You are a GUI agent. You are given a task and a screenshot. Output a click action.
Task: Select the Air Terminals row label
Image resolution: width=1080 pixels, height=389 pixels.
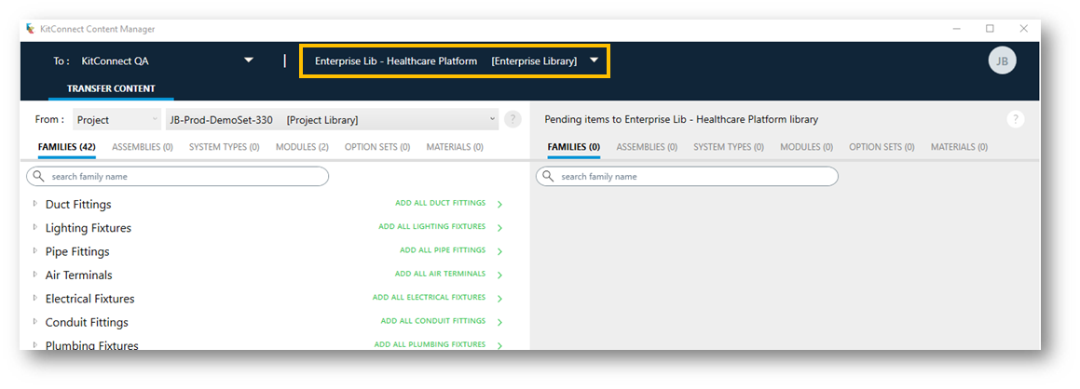(78, 275)
